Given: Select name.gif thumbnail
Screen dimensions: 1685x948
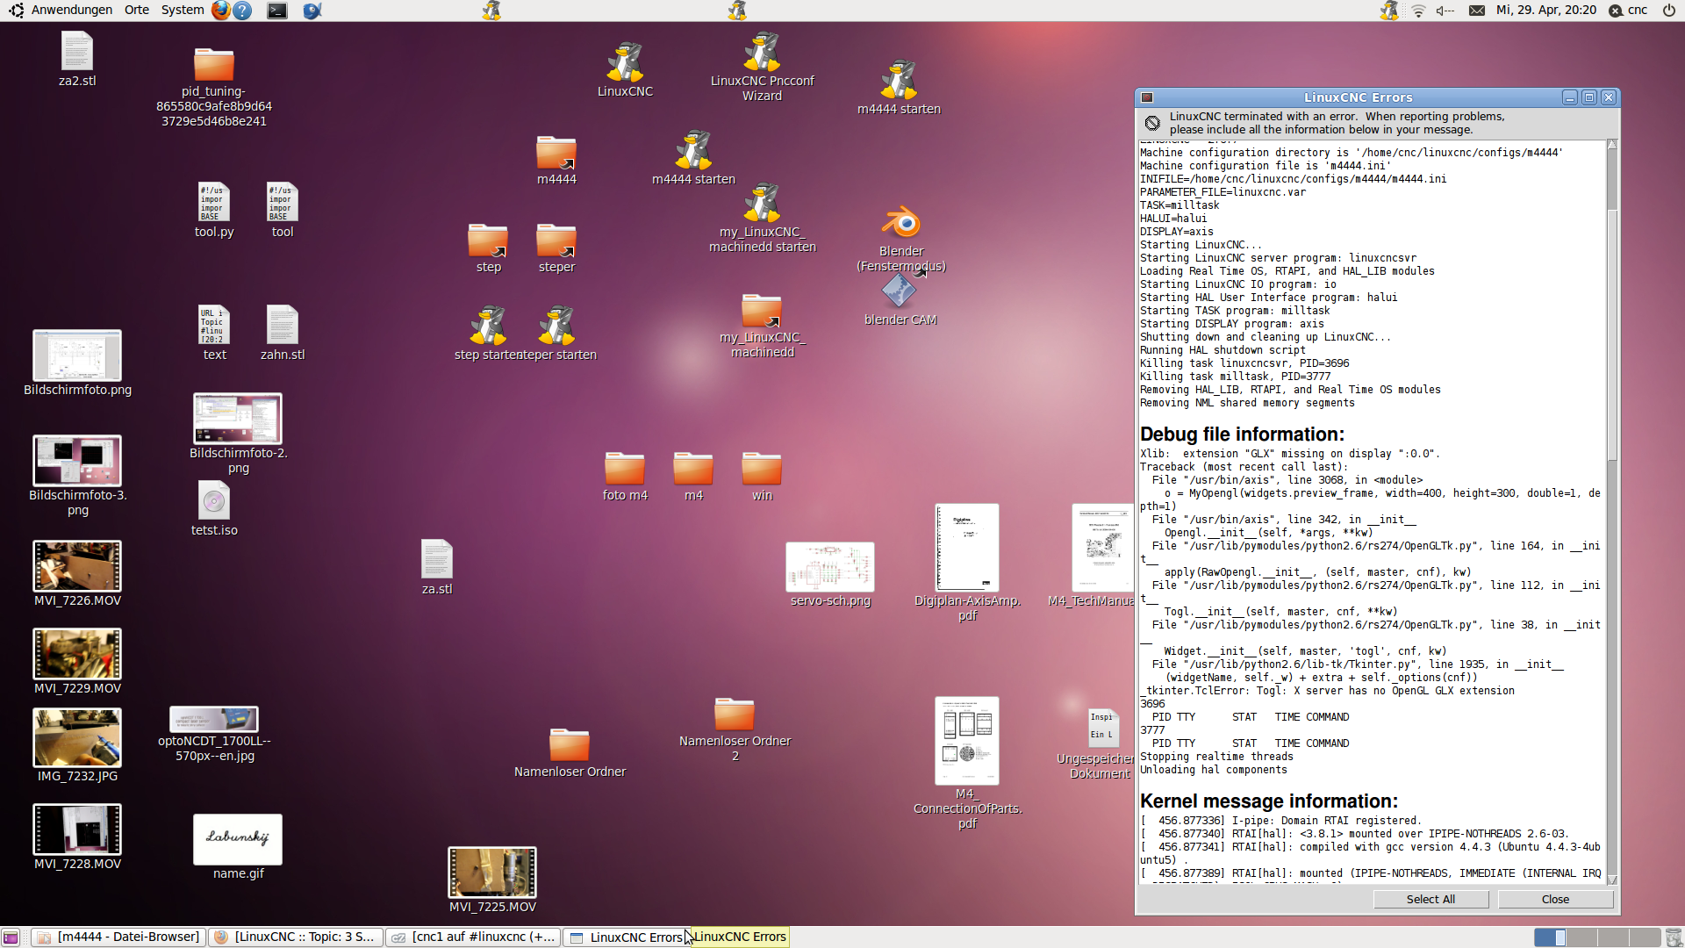Looking at the screenshot, I should [238, 839].
